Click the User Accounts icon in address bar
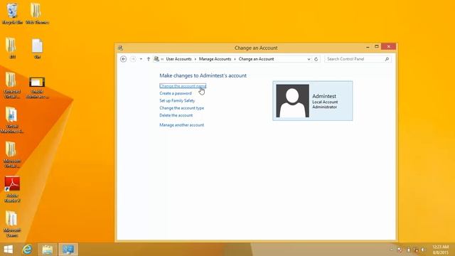 [x=156, y=59]
